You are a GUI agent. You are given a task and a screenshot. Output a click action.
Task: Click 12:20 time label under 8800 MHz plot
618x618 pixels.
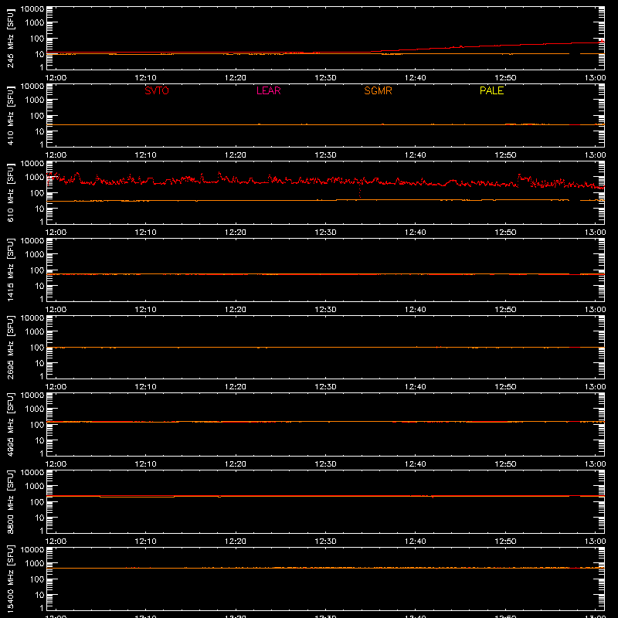tap(236, 542)
